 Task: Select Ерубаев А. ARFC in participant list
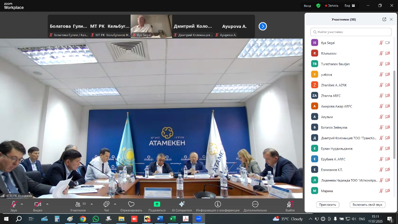tap(351, 159)
